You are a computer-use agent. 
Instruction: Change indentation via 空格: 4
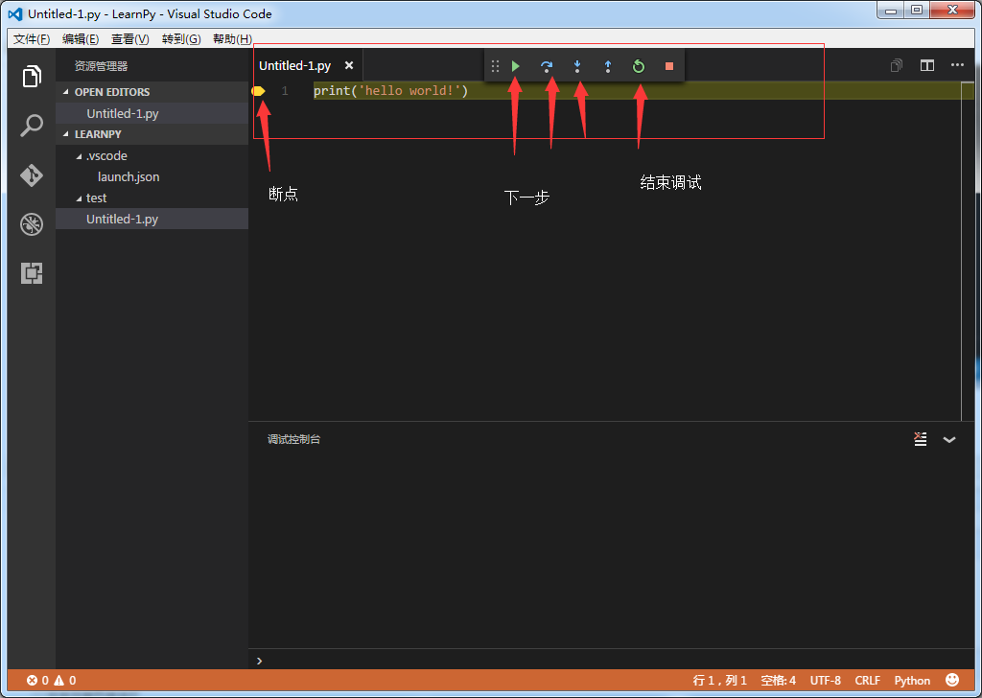coord(778,680)
